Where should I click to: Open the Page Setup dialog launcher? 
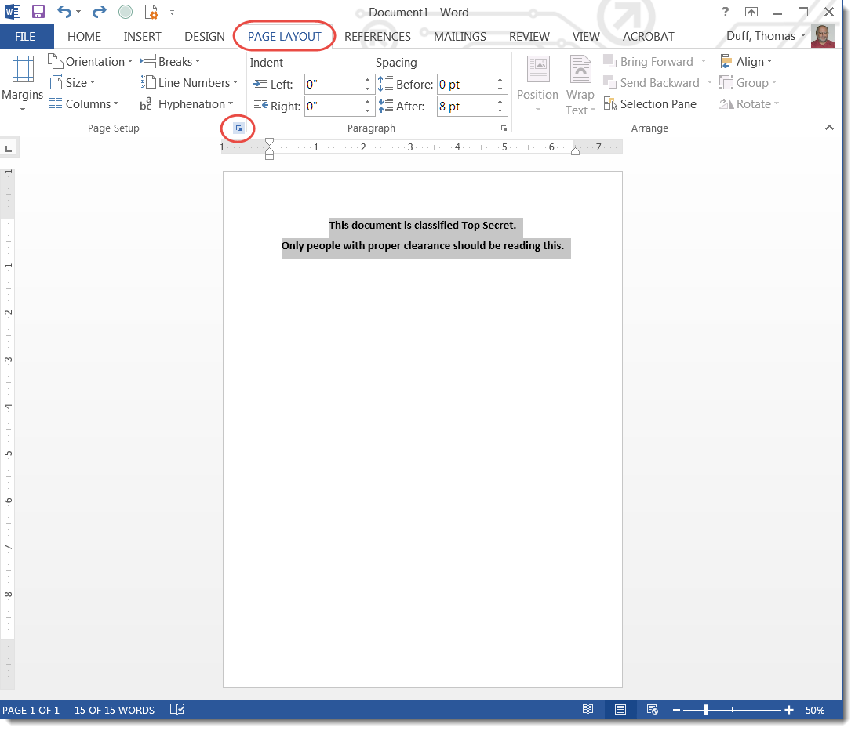click(238, 127)
